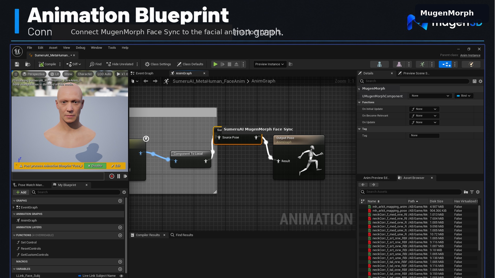The image size is (495, 278).
Task: Toggle LLink_Face_Subj variable visibility eye
Action: 121,276
